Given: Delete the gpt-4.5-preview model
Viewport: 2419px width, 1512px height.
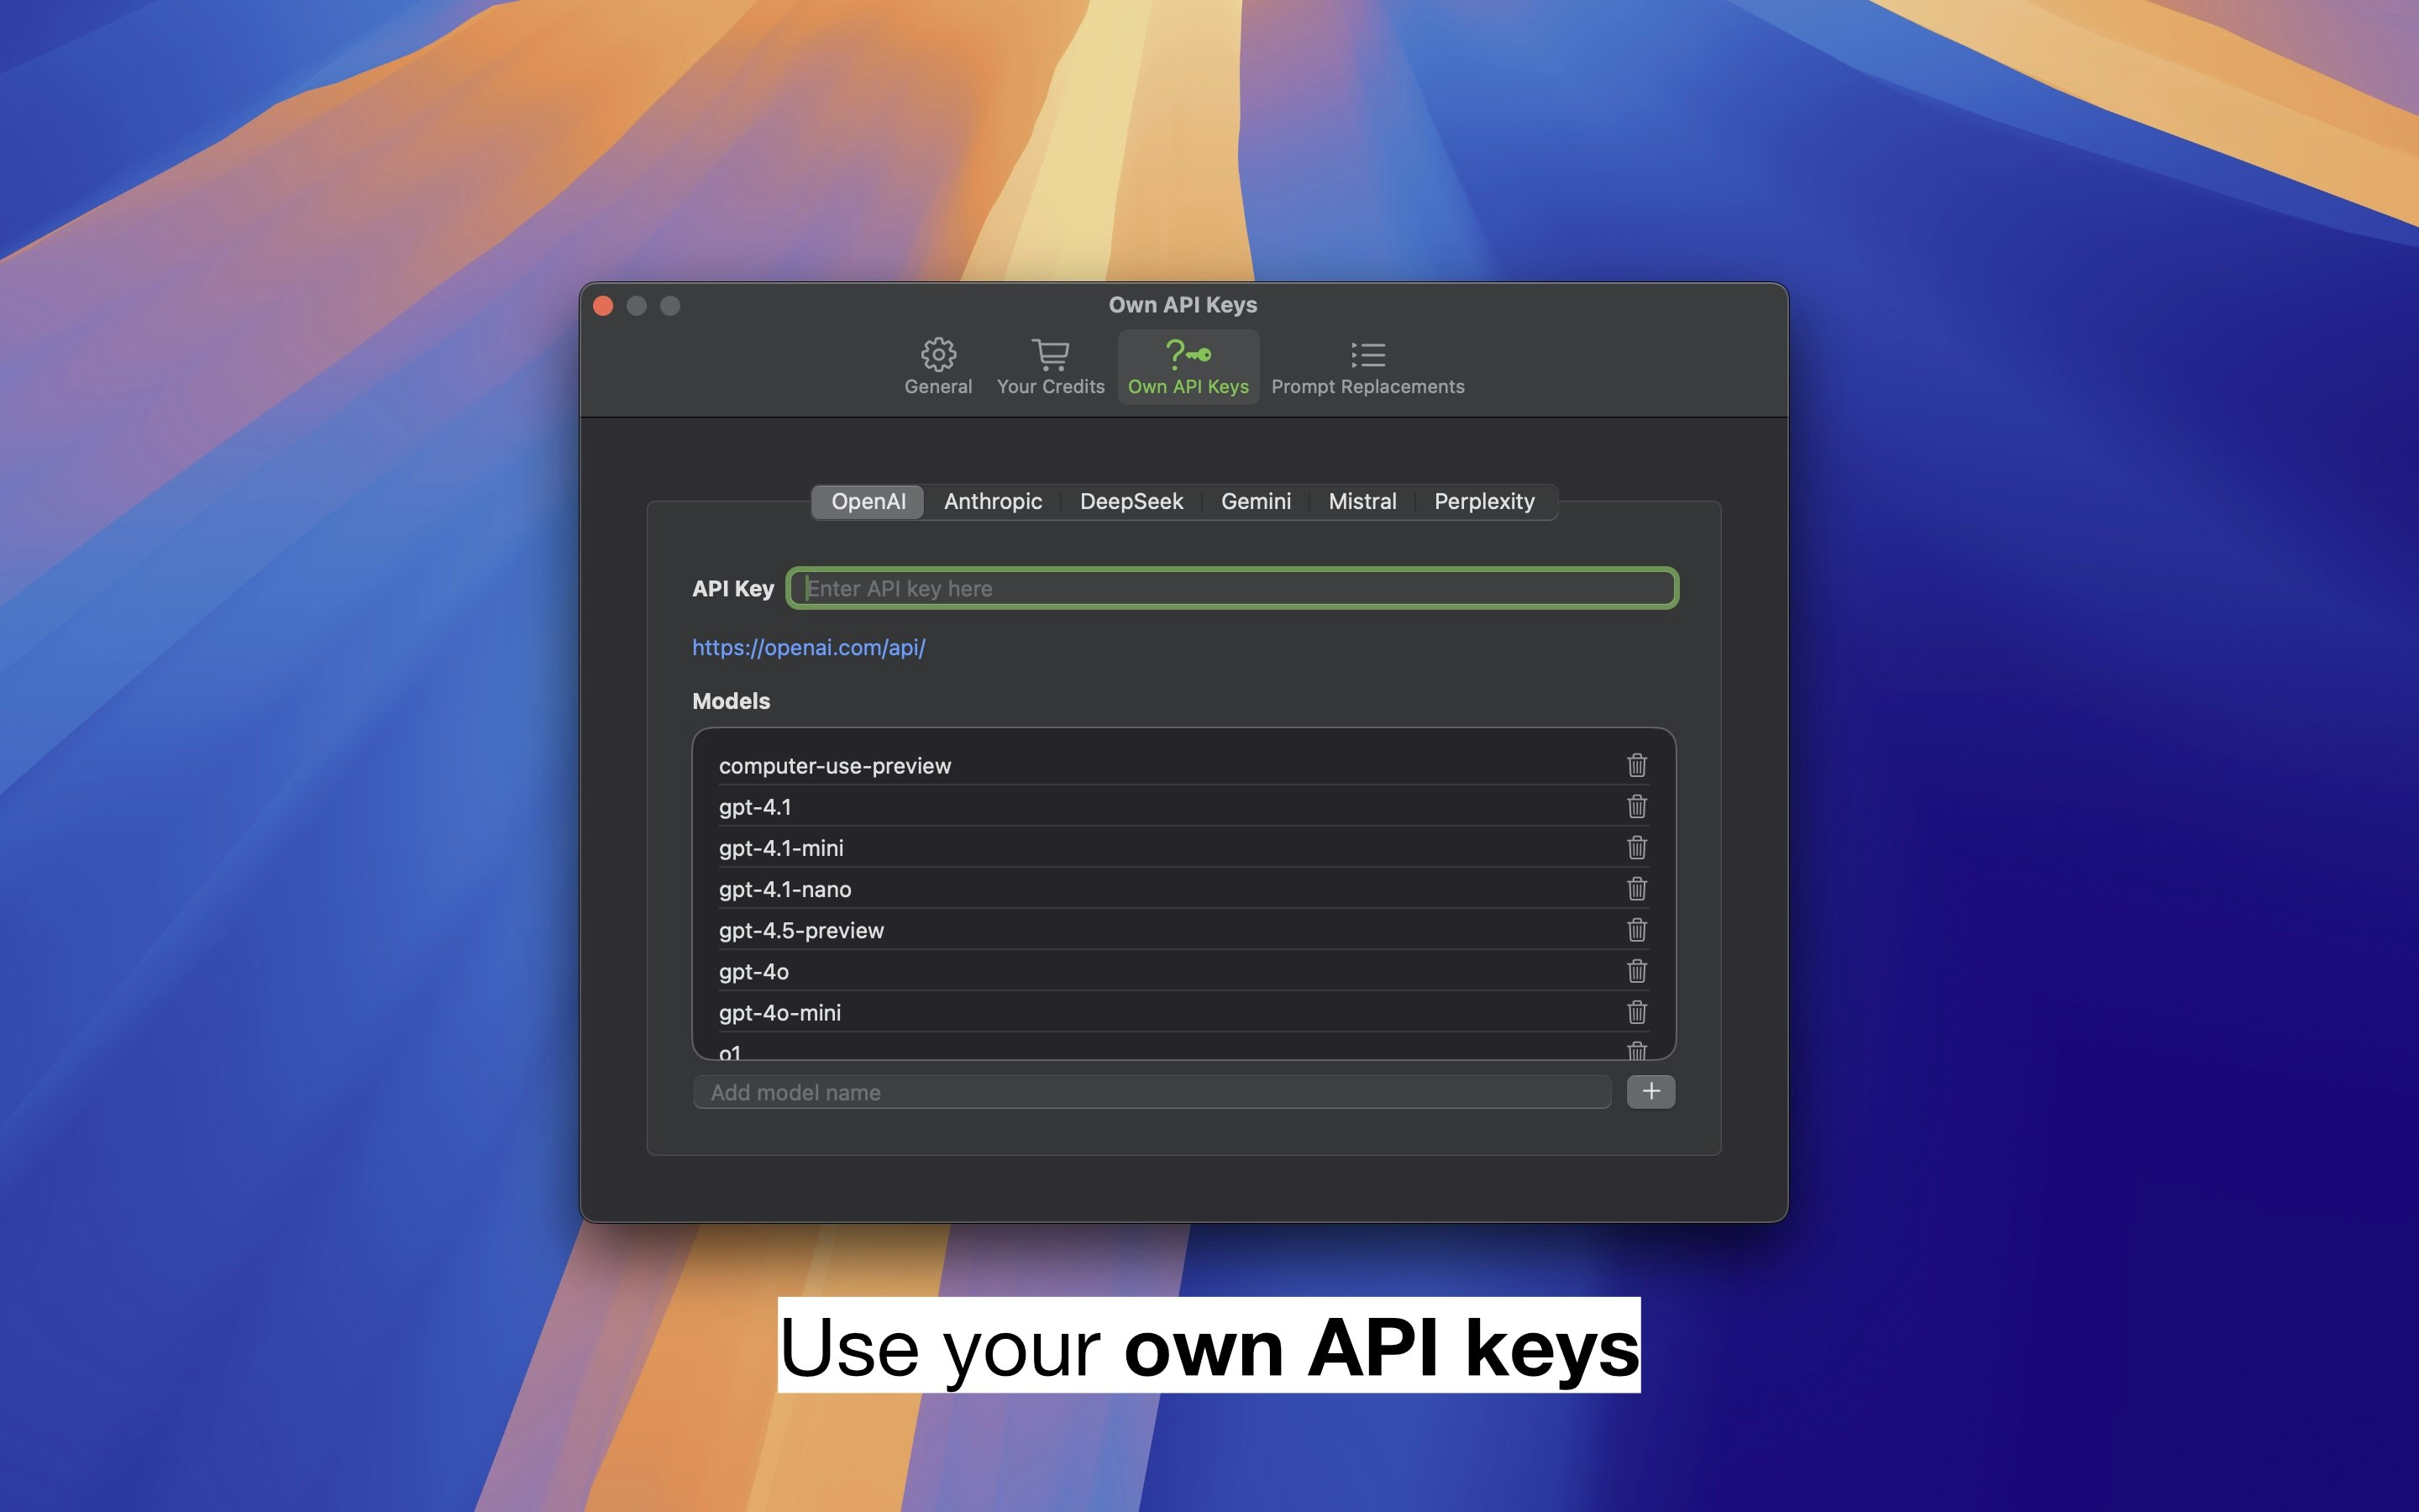Looking at the screenshot, I should point(1636,929).
